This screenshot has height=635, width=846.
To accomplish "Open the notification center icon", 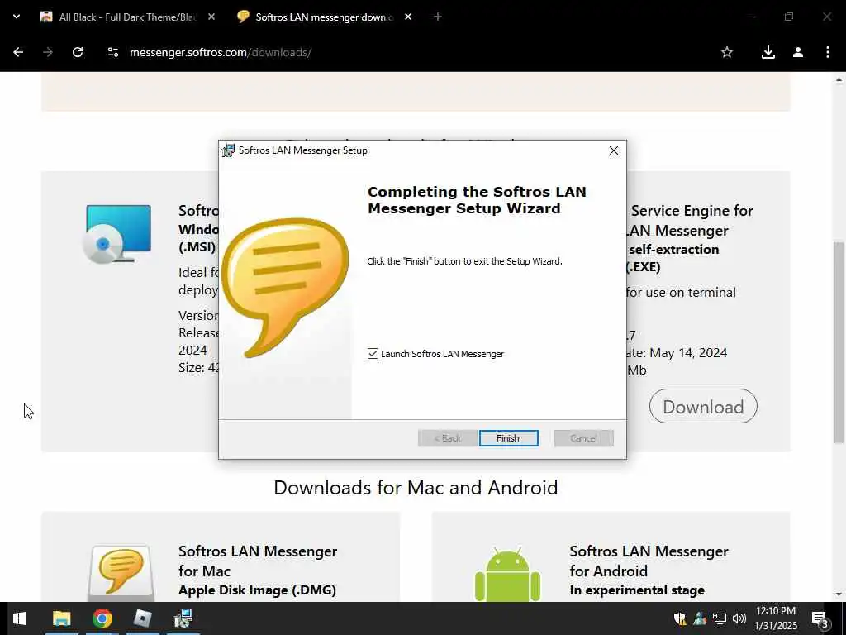I will 820,619.
